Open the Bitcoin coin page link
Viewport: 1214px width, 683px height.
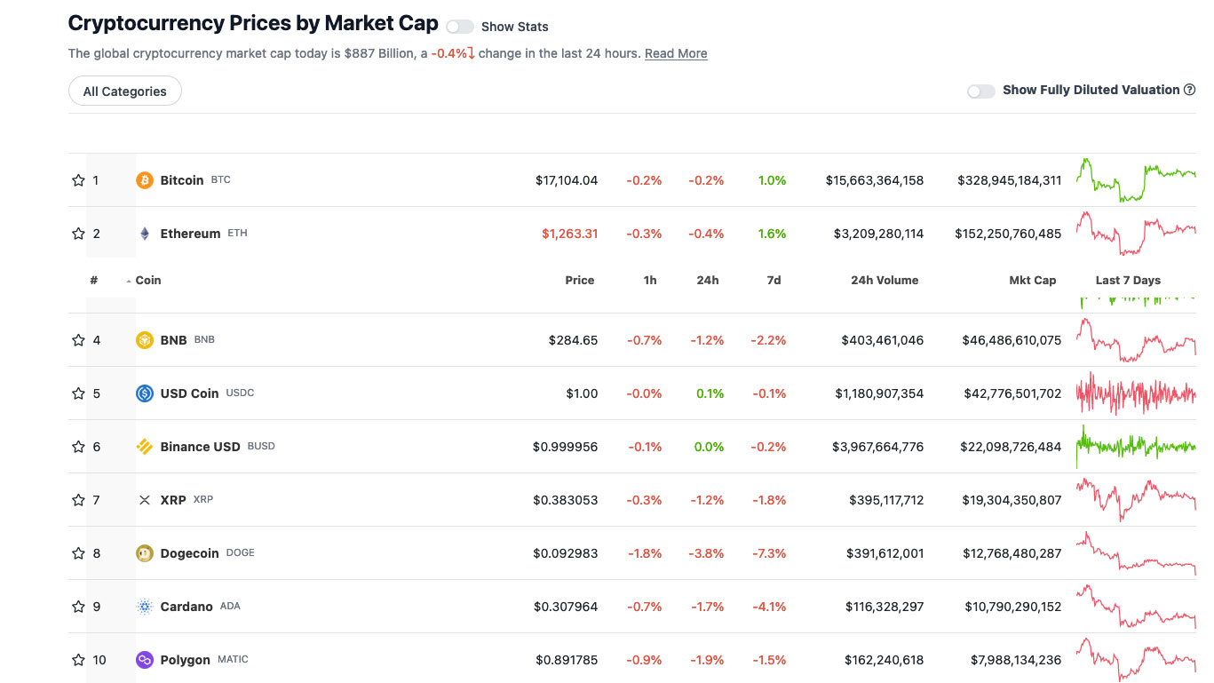tap(182, 180)
